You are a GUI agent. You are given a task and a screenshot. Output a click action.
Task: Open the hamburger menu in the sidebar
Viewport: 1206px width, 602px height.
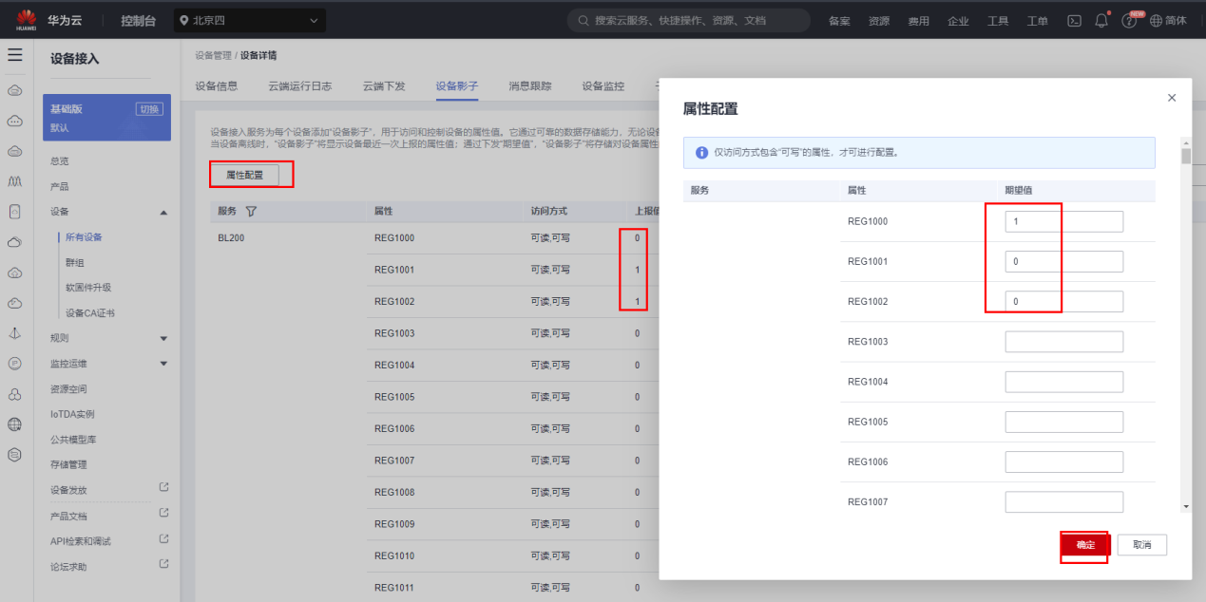15,55
